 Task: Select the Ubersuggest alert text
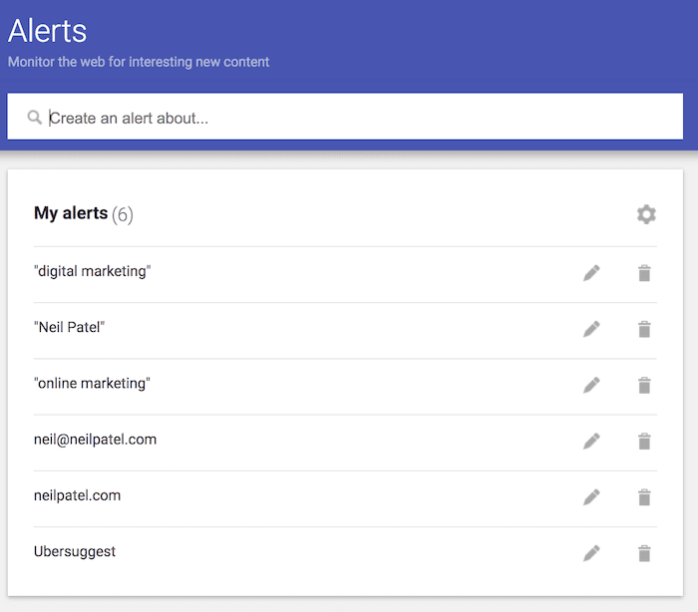(75, 552)
